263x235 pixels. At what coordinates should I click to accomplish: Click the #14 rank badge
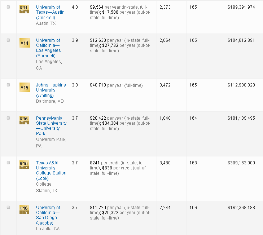click(24, 43)
